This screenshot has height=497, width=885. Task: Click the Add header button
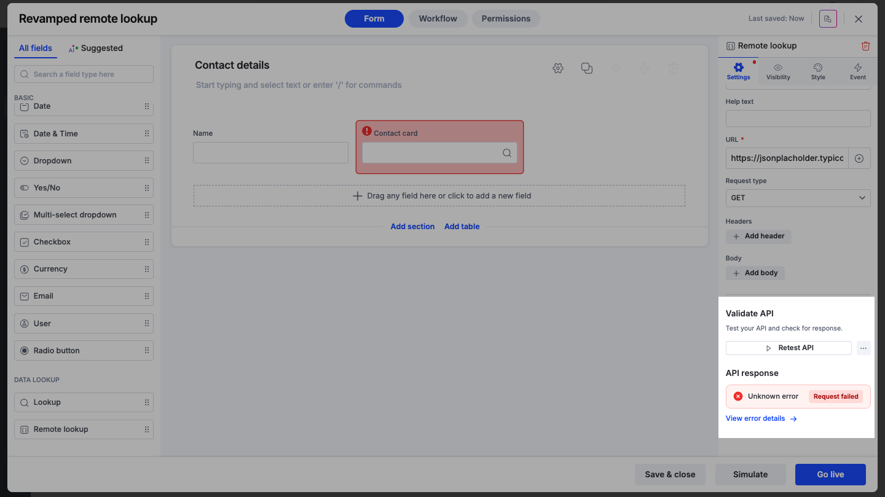tap(758, 236)
